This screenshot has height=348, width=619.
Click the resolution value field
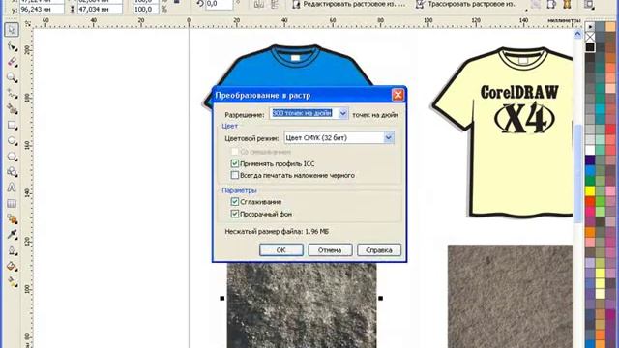[x=304, y=114]
